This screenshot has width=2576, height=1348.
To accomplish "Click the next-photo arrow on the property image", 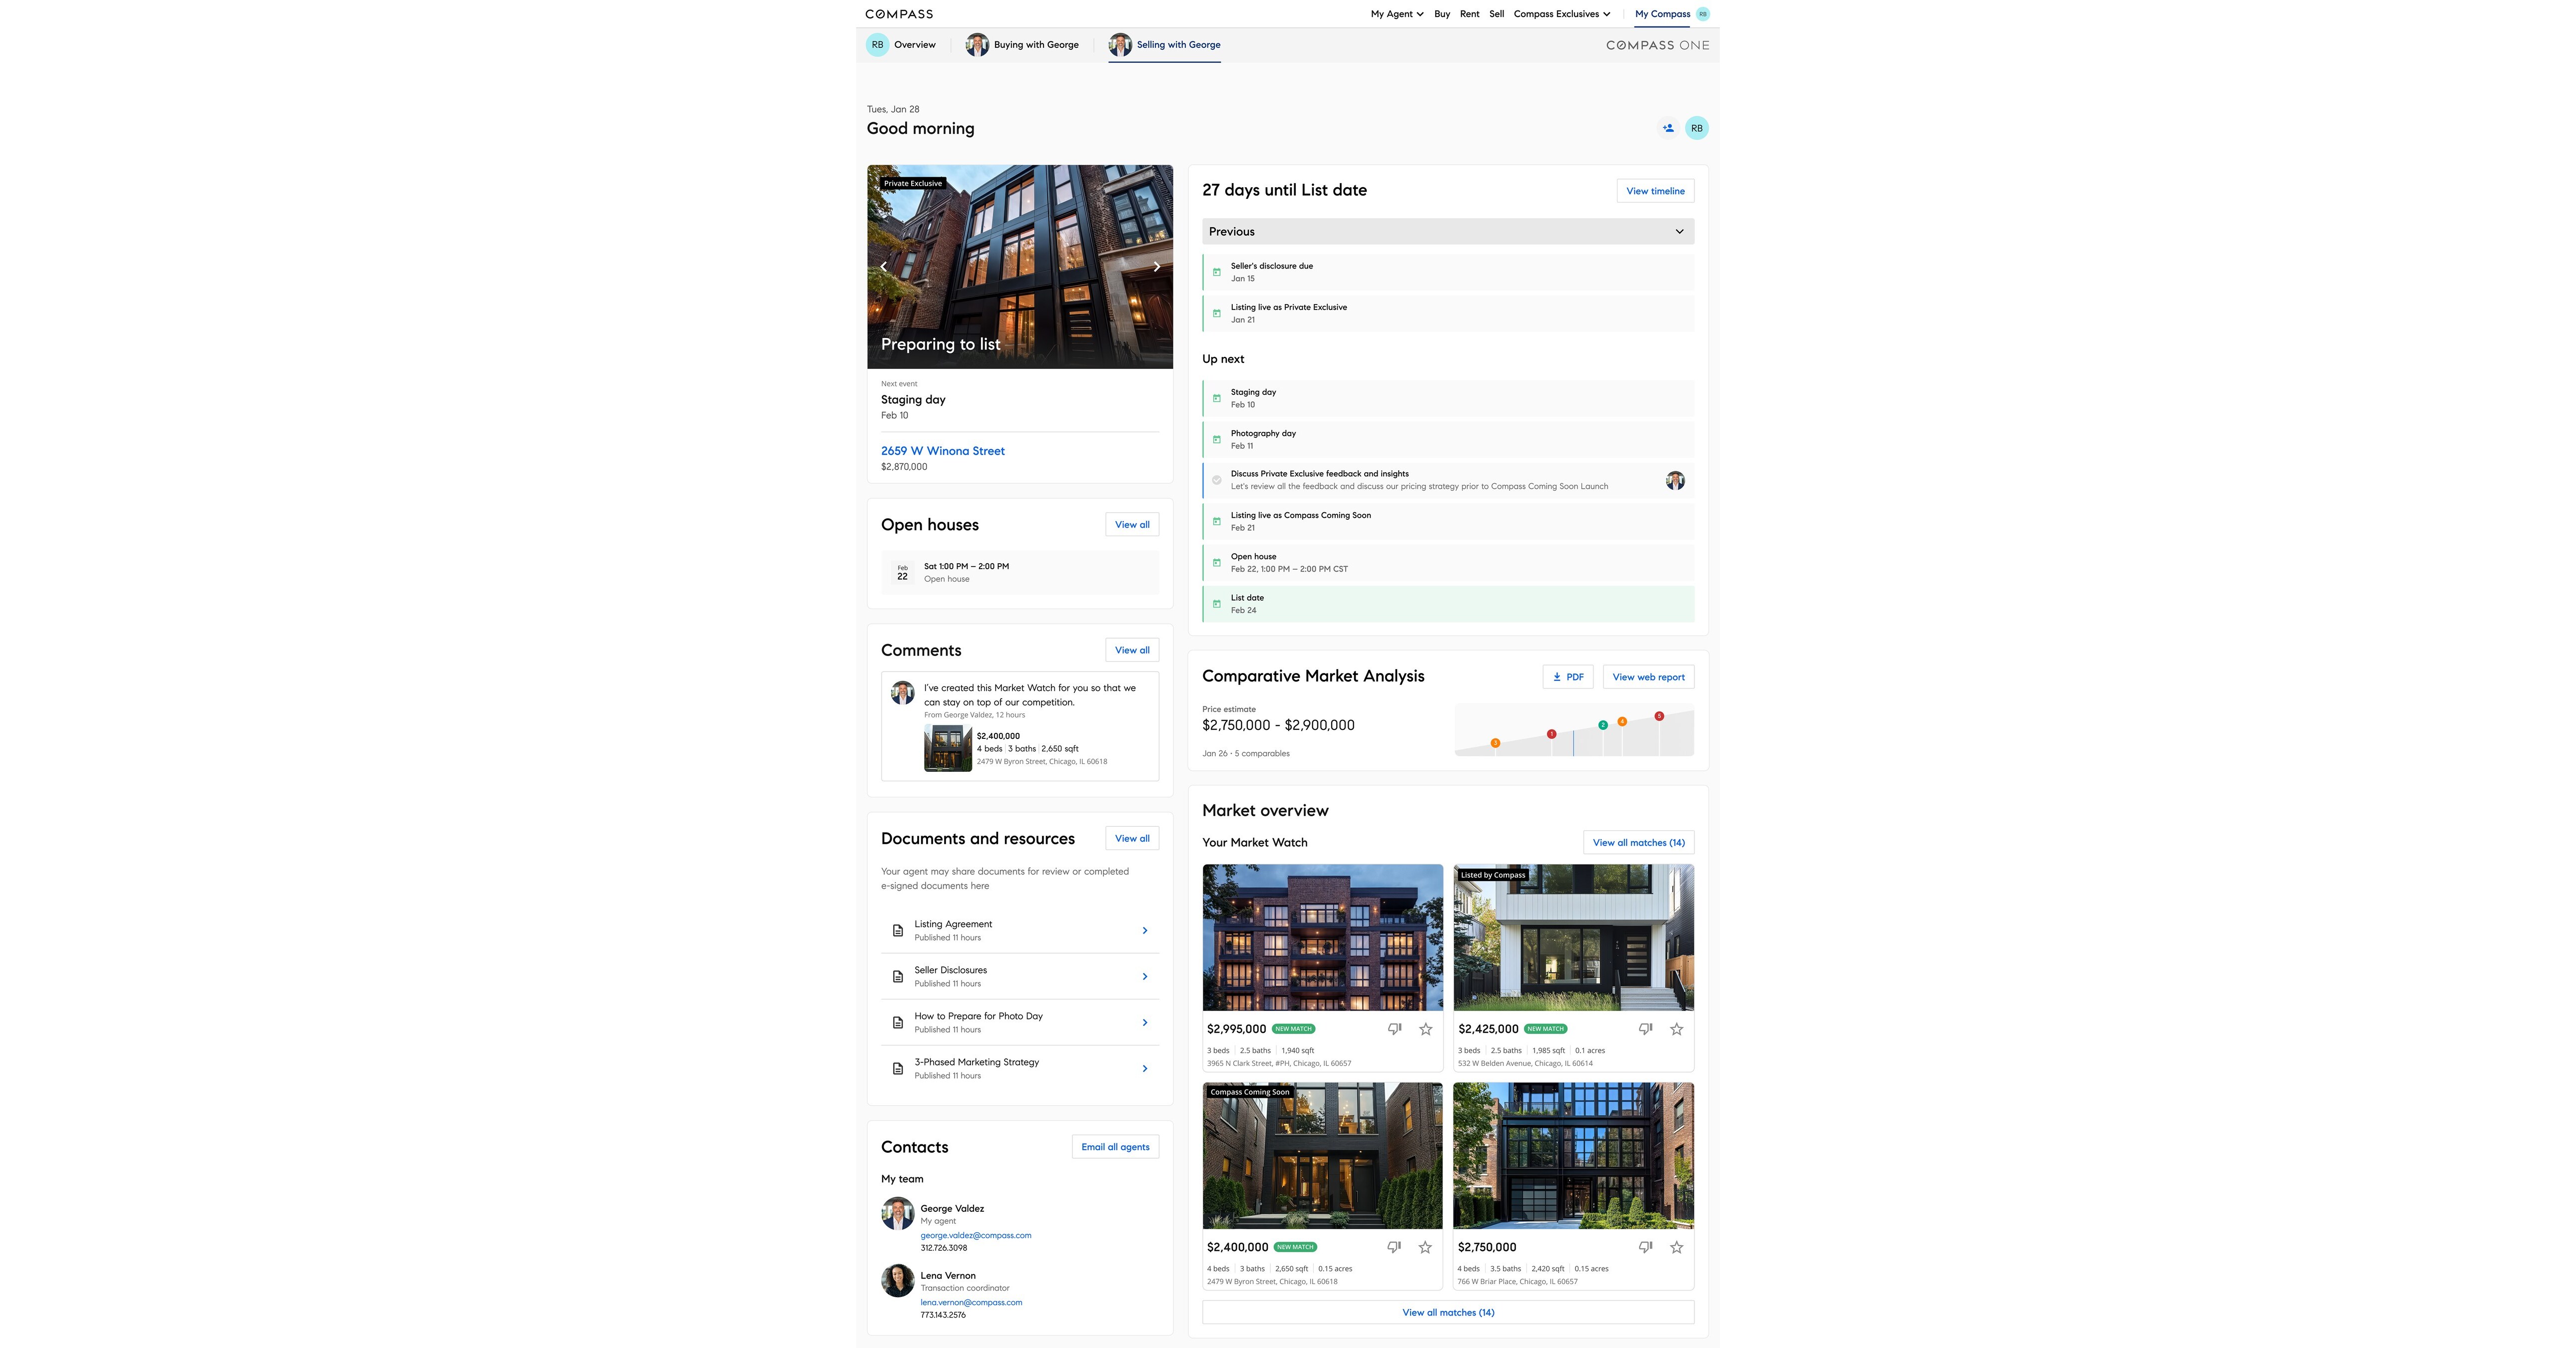I will 1156,266.
